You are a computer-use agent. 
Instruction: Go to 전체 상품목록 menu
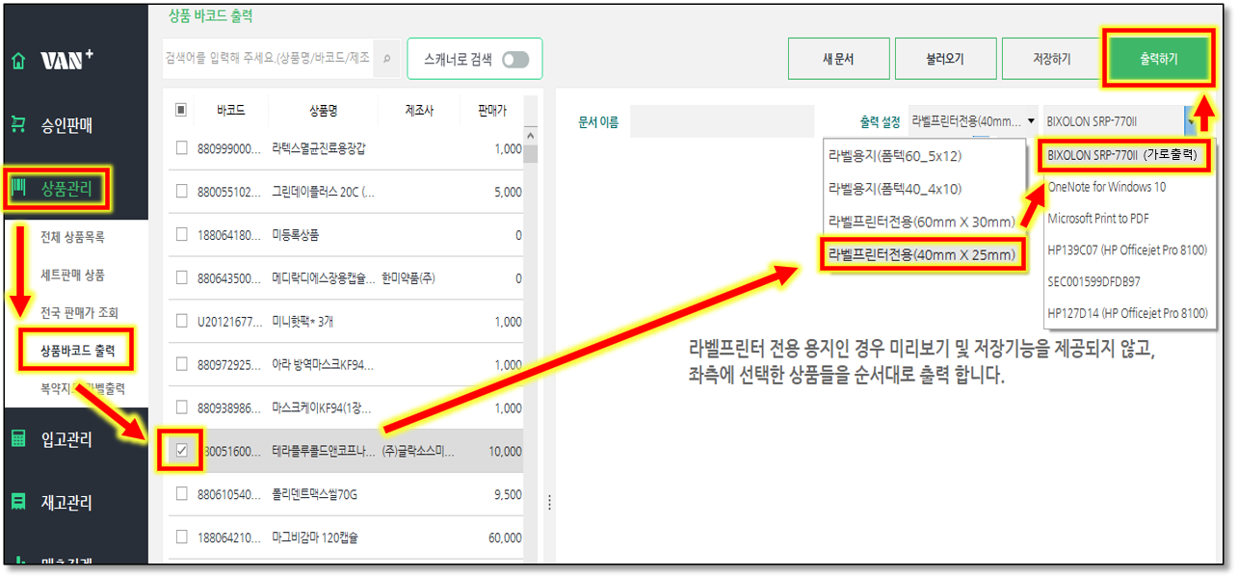tap(72, 237)
